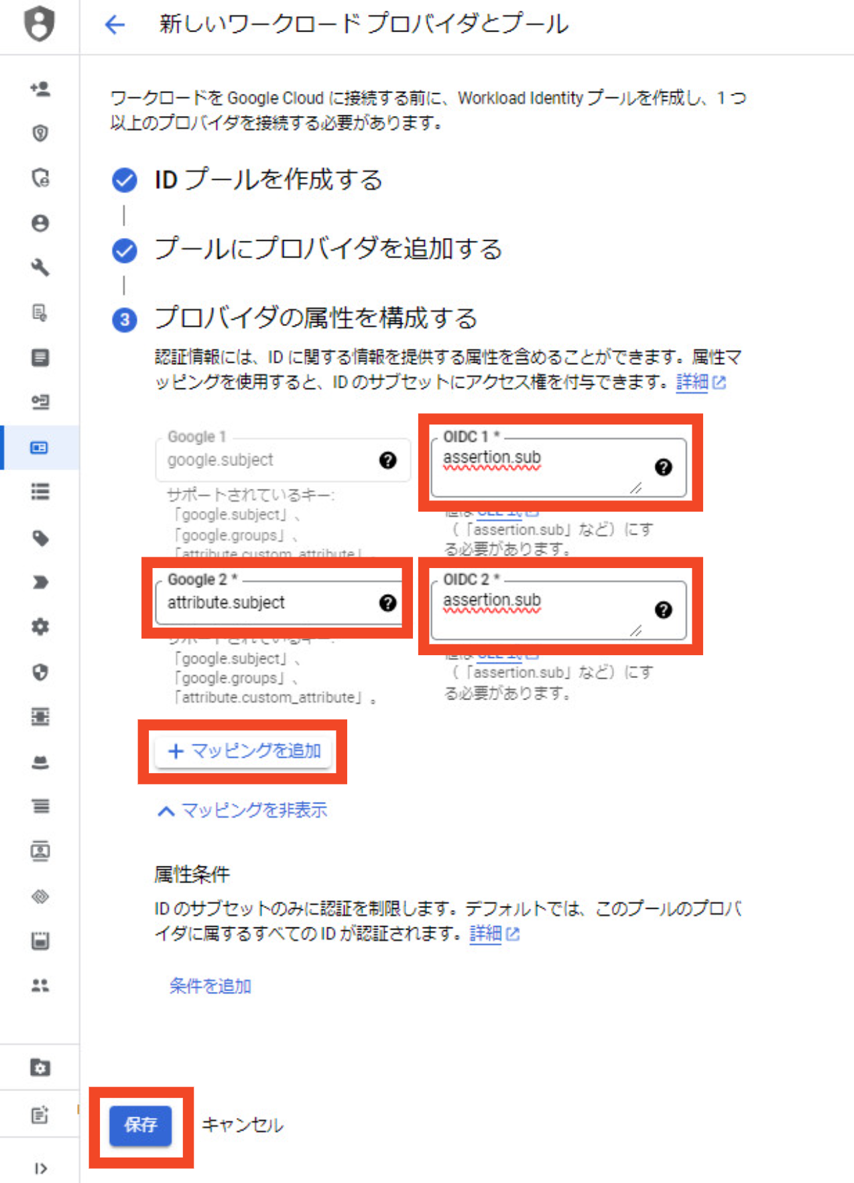The height and width of the screenshot is (1183, 854).
Task: Focus the OIDC 2 assertion.sub field
Action: 558,610
